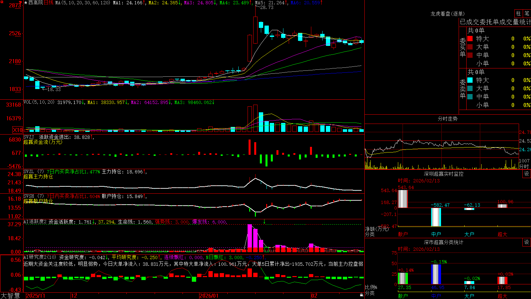Open the 设 settings button for 深市超赢分类统计

tap(527, 242)
